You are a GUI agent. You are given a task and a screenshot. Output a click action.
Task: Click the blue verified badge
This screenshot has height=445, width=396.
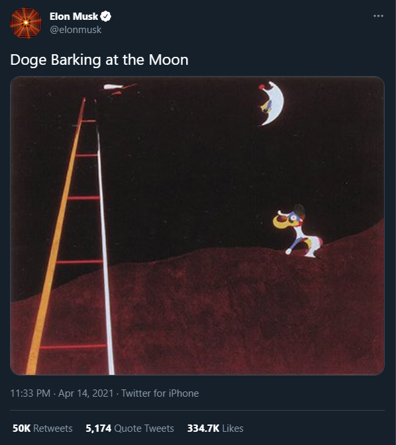coord(106,17)
